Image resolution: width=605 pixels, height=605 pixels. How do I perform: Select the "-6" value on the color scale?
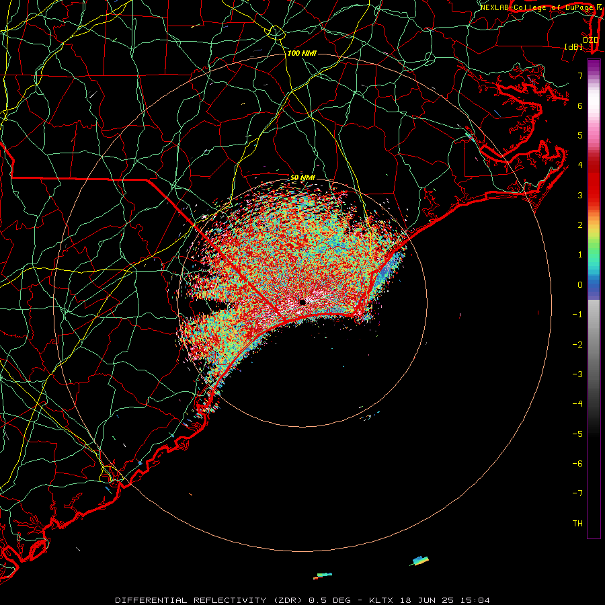tap(577, 464)
